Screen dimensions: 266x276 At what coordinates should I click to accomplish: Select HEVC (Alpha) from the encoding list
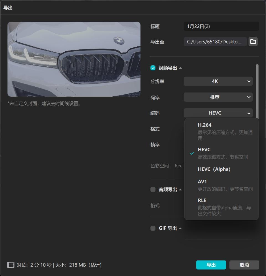tap(214, 169)
